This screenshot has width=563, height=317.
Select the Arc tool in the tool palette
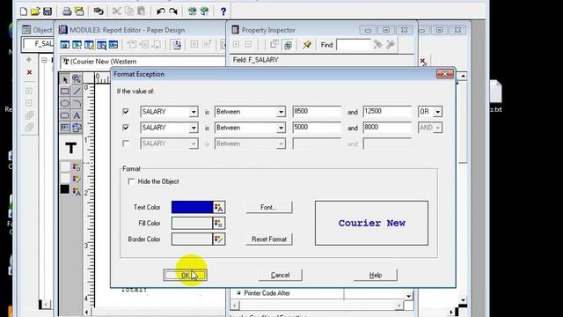77,104
